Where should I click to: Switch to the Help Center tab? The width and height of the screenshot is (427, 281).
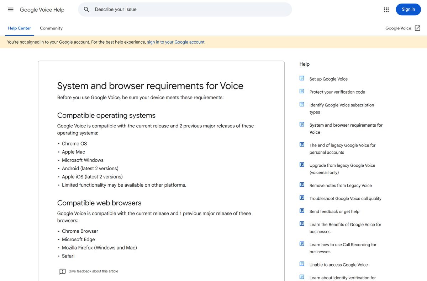coord(20,28)
